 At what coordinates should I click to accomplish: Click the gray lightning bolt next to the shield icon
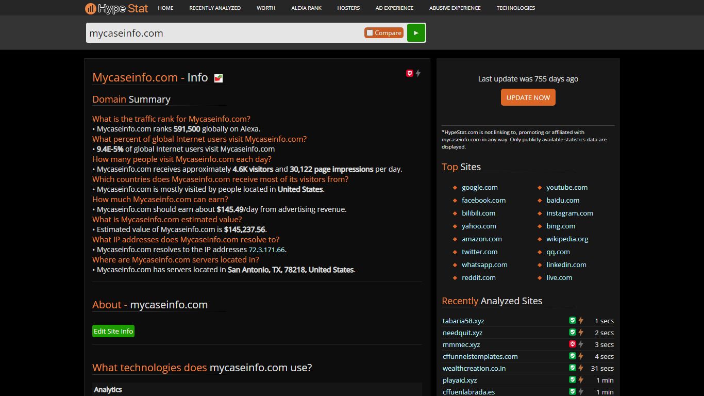tap(418, 73)
